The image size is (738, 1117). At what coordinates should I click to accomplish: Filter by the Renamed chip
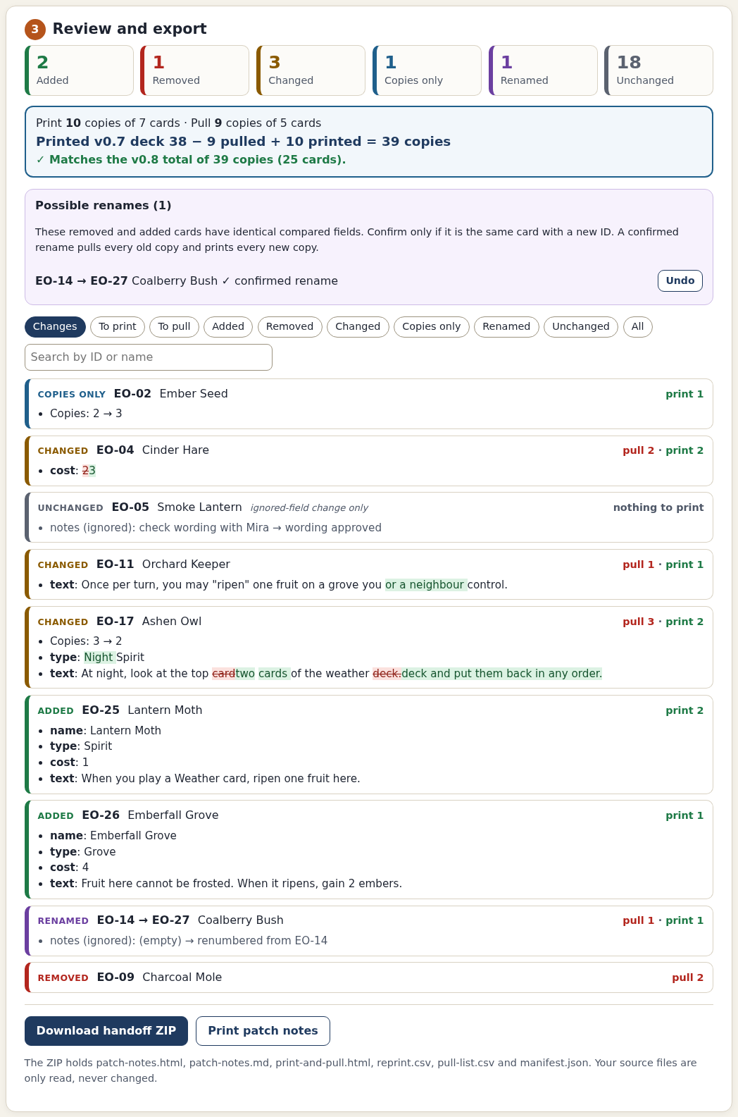tap(506, 327)
